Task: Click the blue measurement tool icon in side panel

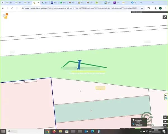Action: coord(166,98)
